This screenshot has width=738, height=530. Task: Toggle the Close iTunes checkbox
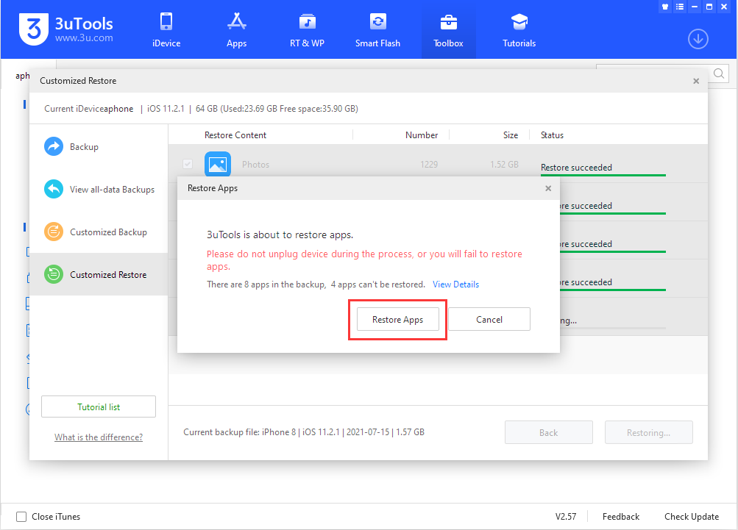(x=21, y=517)
